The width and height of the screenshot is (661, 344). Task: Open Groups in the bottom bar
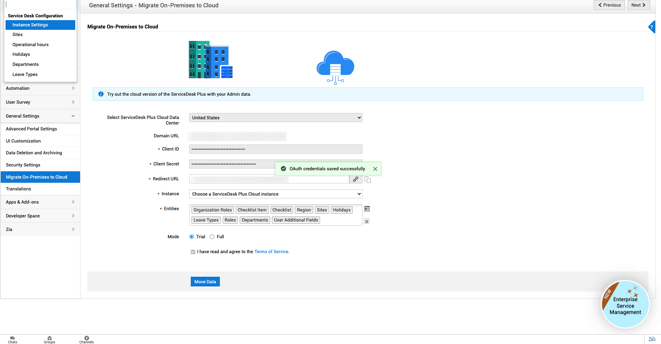pos(50,340)
